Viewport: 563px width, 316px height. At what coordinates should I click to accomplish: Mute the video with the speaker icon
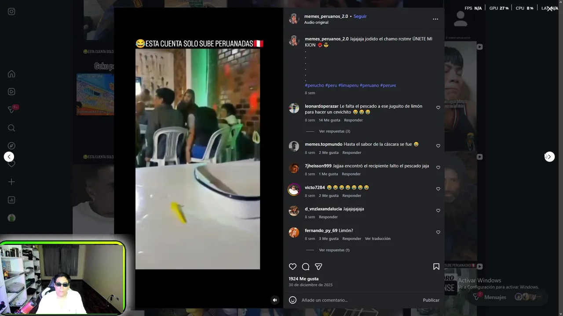tap(275, 300)
